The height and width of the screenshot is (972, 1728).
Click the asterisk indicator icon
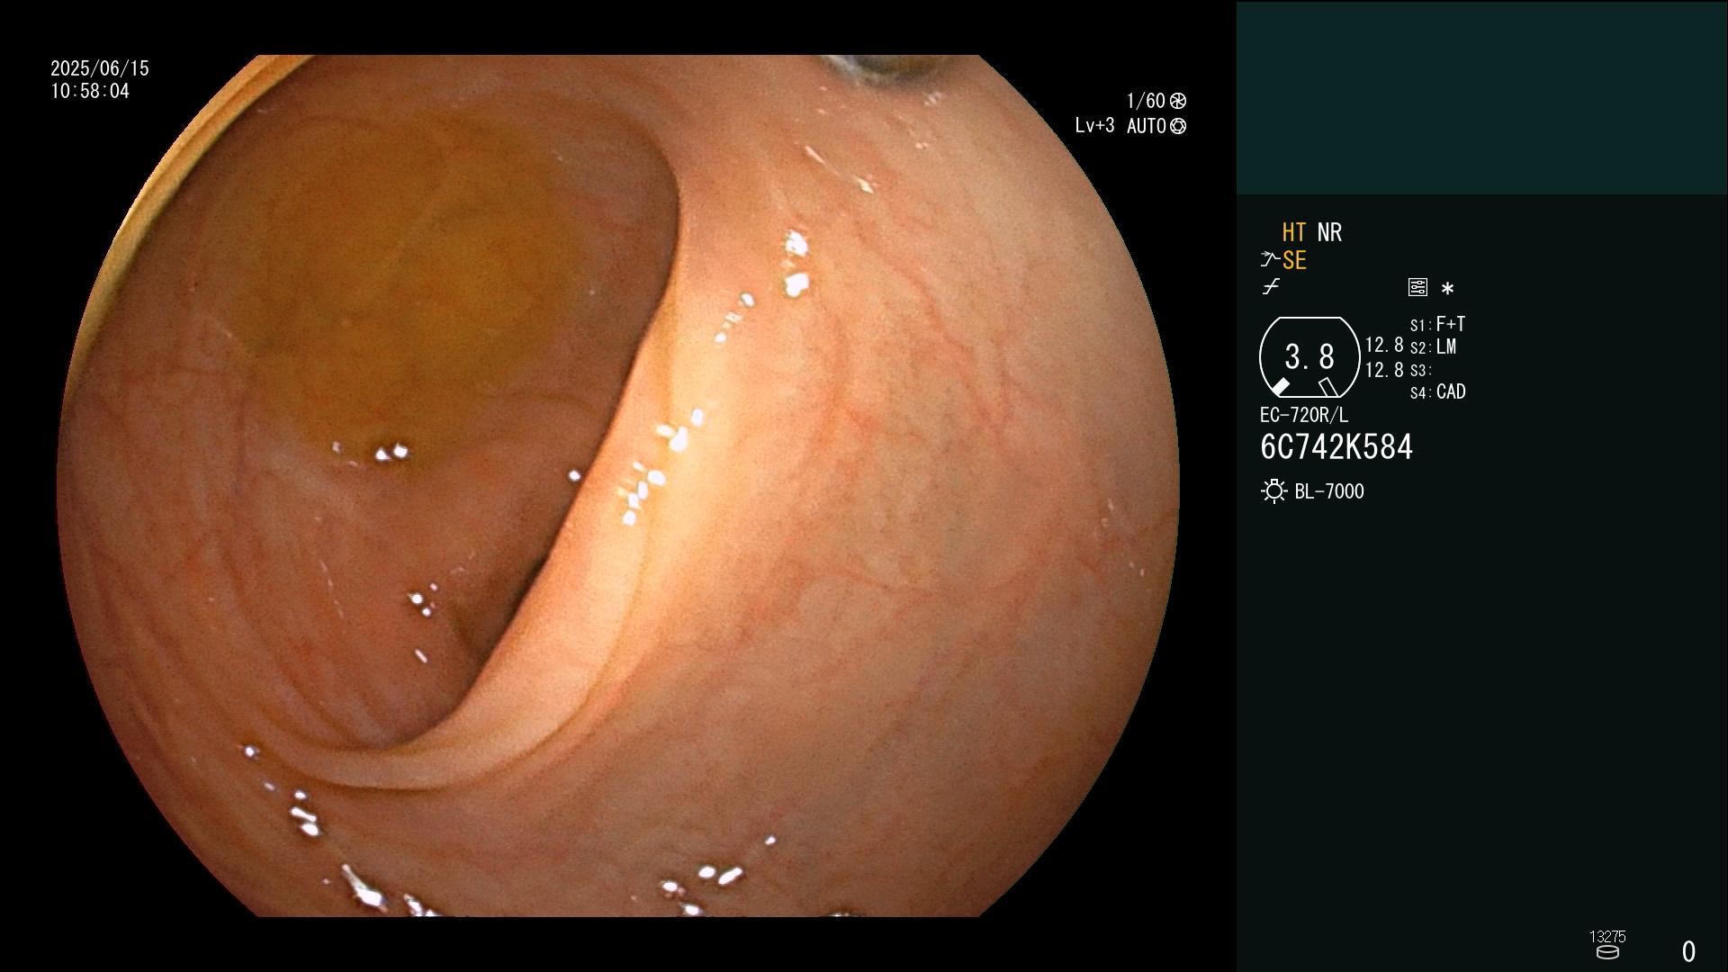1447,289
